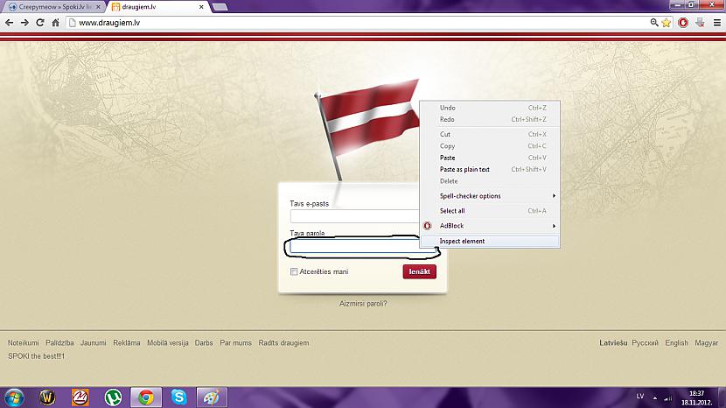Viewport: 726px width, 408px height.
Task: Choose Select all in context menu
Action: (490, 210)
